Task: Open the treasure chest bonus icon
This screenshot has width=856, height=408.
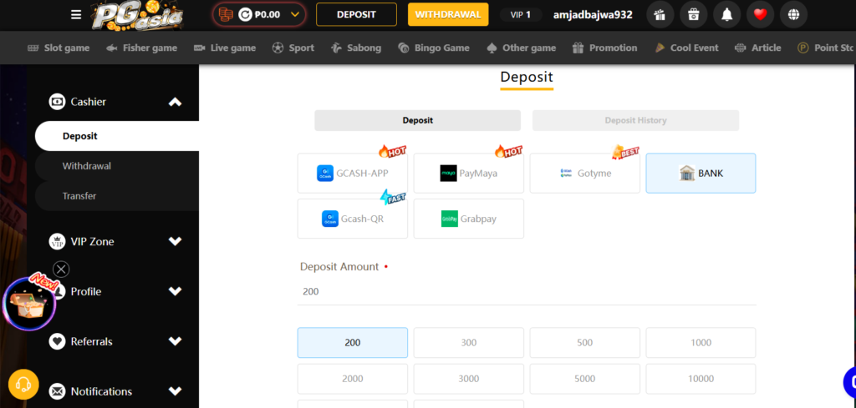Action: point(693,15)
